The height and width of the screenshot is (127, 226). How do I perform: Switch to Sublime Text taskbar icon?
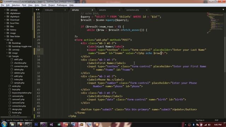point(82,125)
